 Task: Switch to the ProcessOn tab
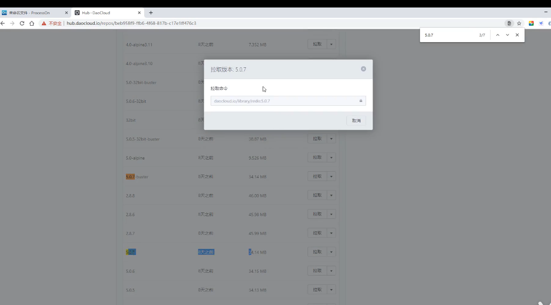33,13
